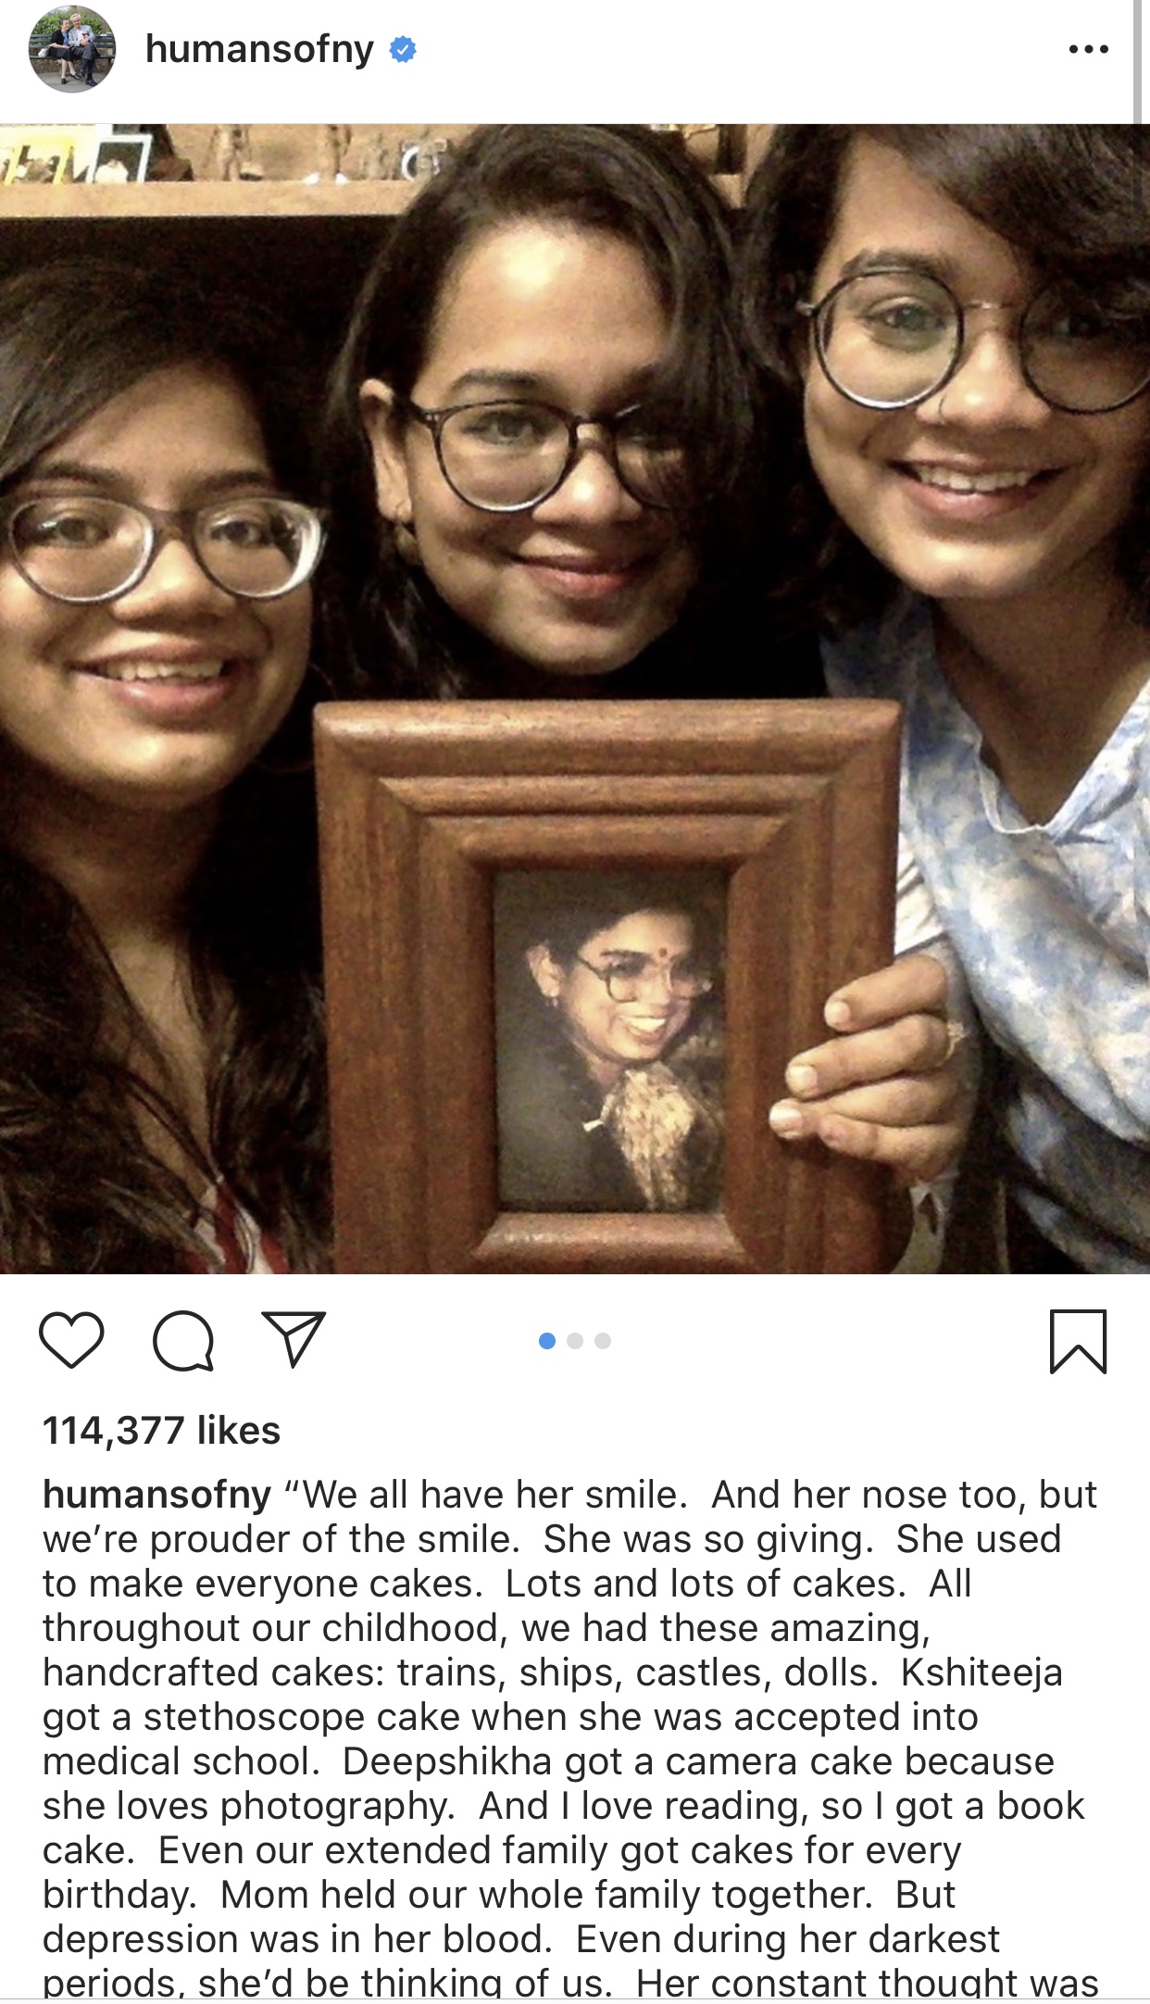Screen dimensions: 1150x2004
Task: Open comments with the speech bubble icon
Action: 183,1341
